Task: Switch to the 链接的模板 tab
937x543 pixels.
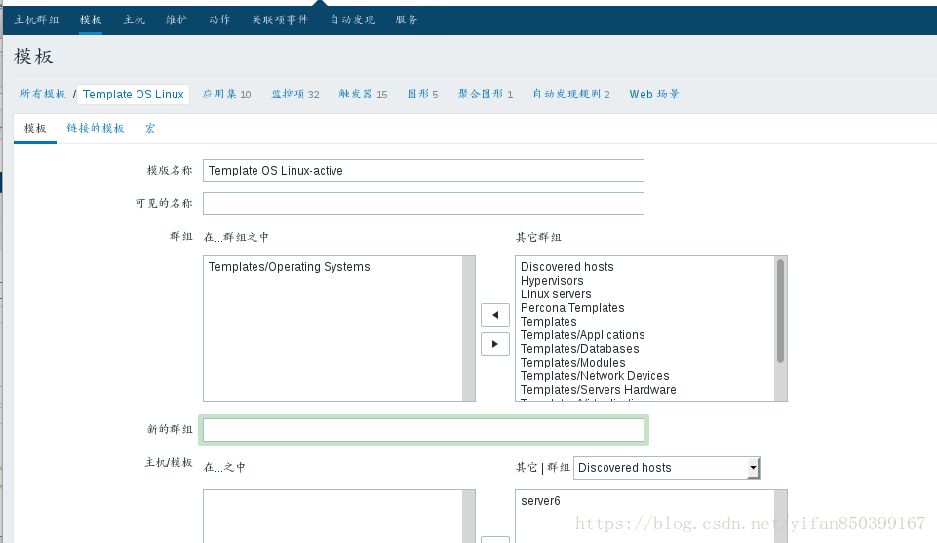Action: (95, 128)
